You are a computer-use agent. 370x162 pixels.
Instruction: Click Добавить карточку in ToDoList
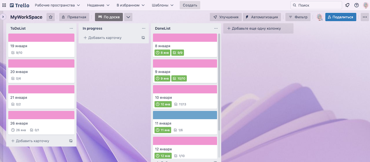30,141
